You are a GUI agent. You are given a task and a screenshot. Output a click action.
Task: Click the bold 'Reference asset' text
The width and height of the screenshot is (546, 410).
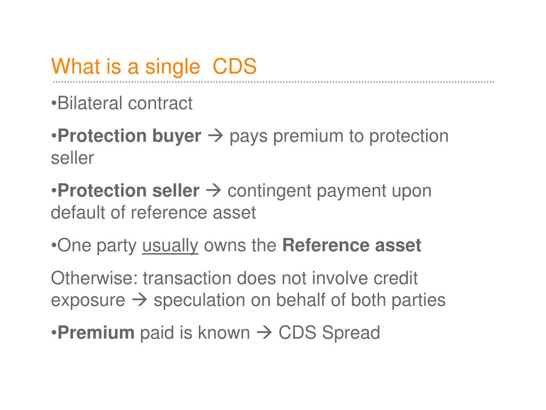click(352, 245)
